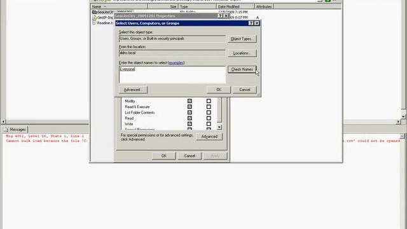Toggle Deny checkbox for Read & Execute
Image resolution: width=407 pixels, height=229 pixels.
point(209,107)
